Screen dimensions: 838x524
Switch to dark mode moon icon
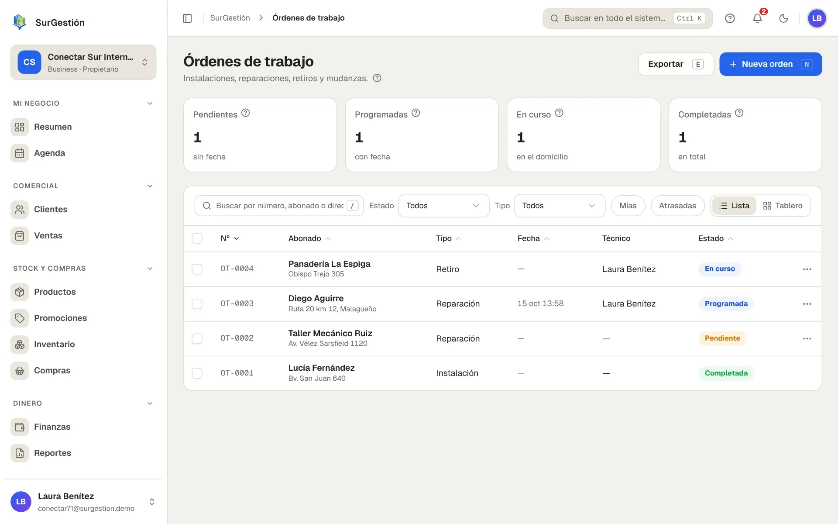784,18
